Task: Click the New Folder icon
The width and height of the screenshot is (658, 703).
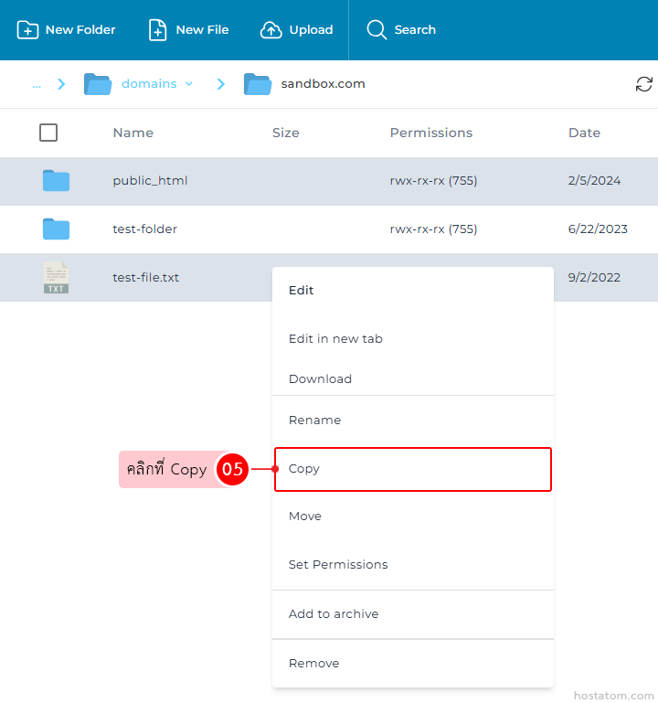Action: coord(28,30)
